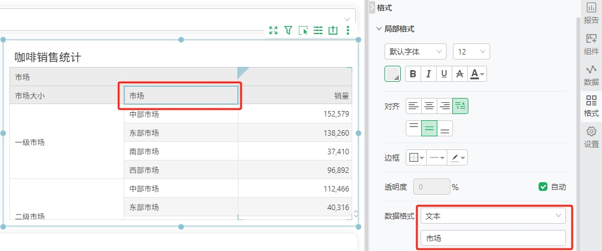
Task: Click the export upload icon
Action: [333, 30]
